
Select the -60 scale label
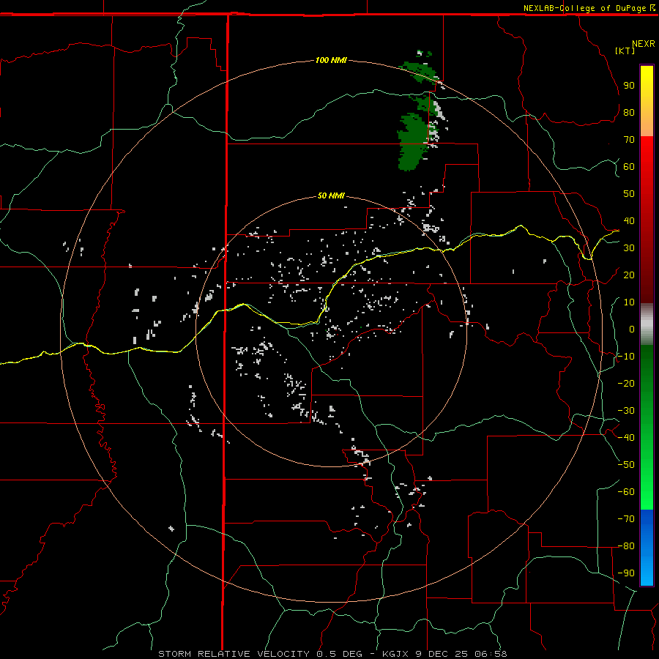click(626, 492)
